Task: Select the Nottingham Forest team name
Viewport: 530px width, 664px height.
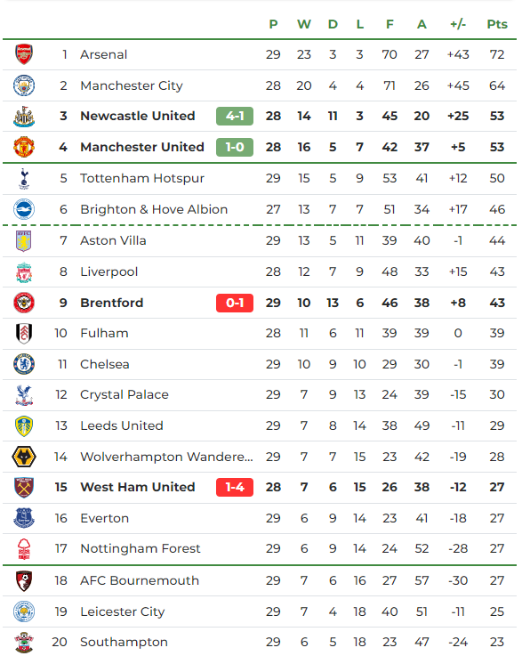Action: (141, 548)
